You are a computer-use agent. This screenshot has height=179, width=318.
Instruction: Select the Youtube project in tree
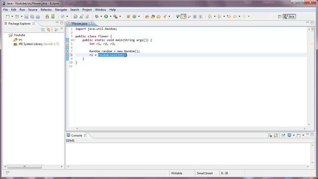pyautogui.click(x=19, y=35)
